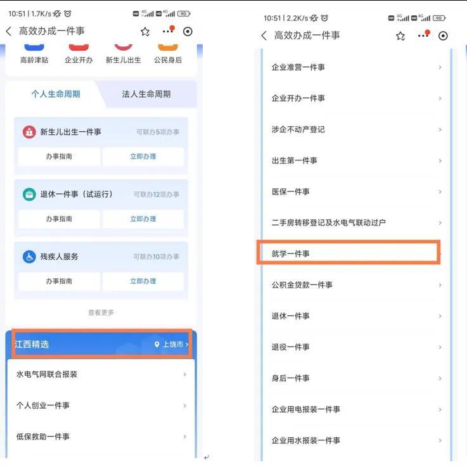Tap the circle close target on left screen

click(x=188, y=32)
